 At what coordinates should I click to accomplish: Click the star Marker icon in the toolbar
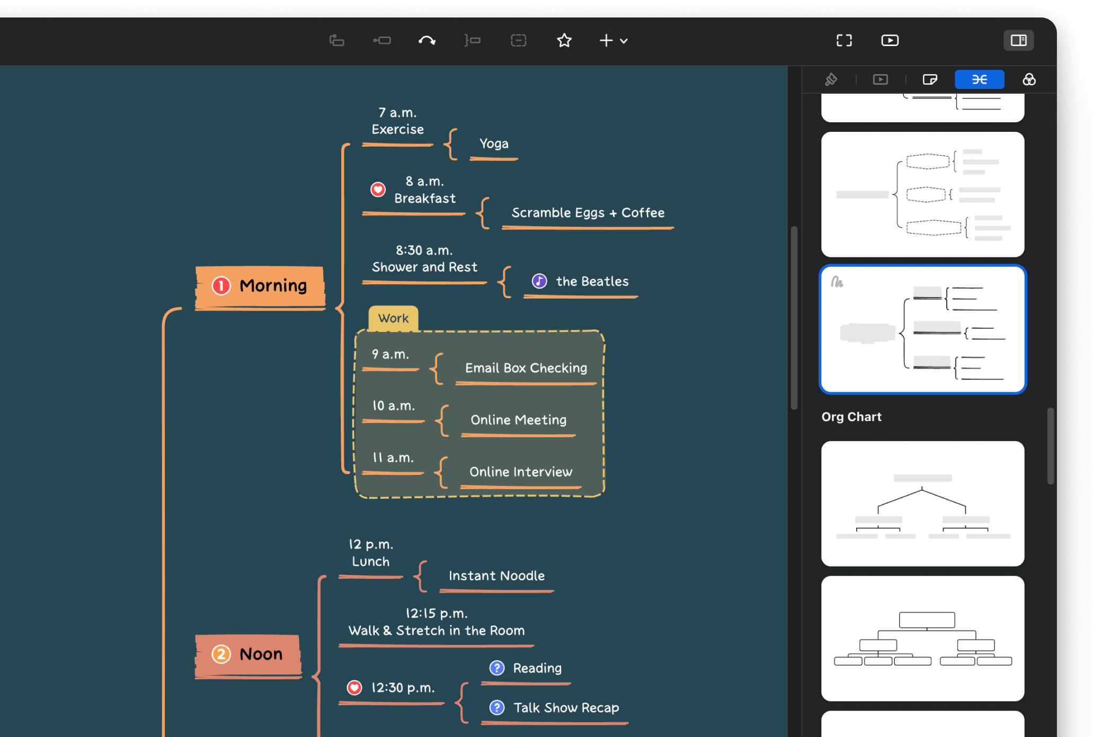(564, 40)
